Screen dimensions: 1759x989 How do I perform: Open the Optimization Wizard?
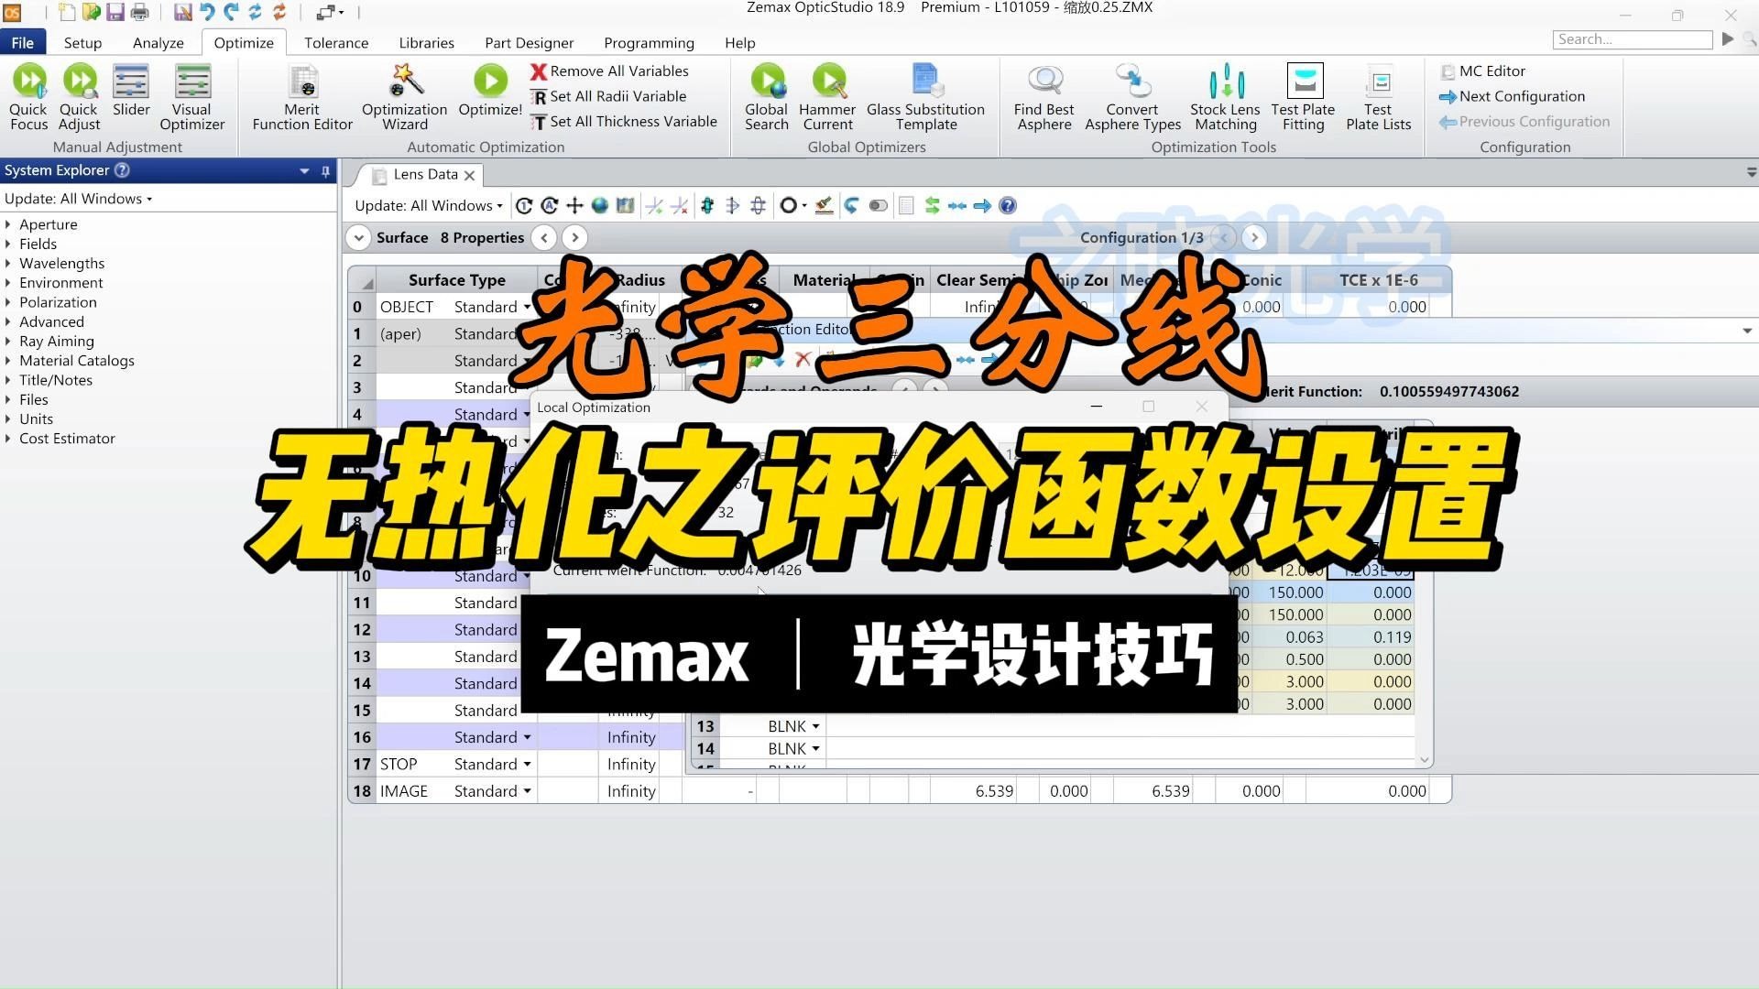(404, 96)
